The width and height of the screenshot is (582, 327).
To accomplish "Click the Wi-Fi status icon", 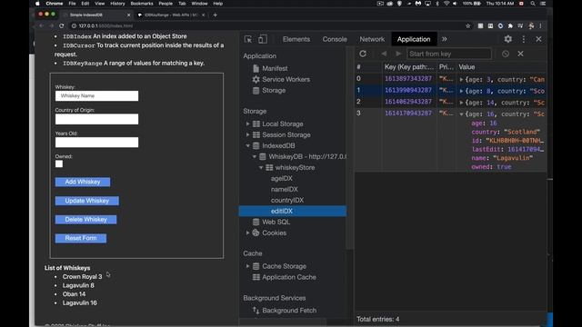I will 447,4.
